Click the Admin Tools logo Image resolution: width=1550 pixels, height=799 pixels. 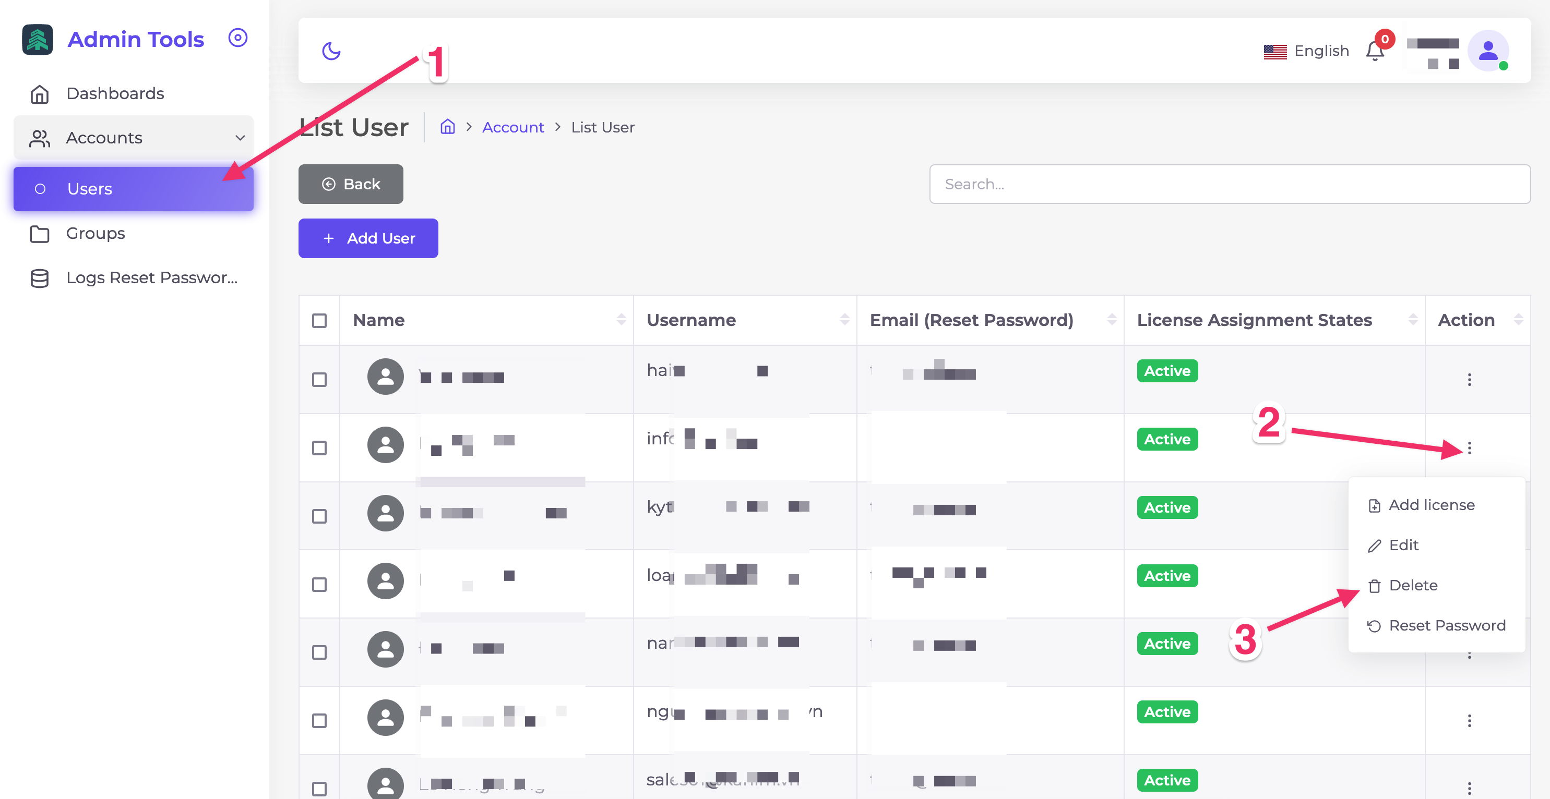(37, 40)
